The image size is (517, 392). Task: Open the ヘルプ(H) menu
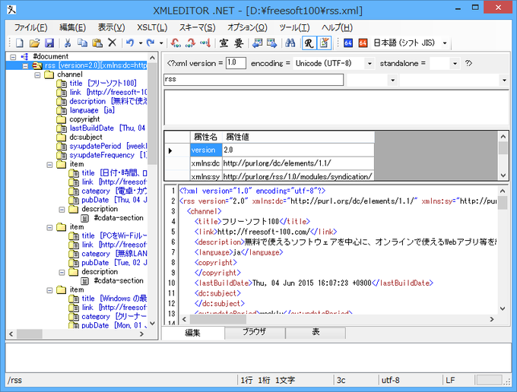point(337,27)
